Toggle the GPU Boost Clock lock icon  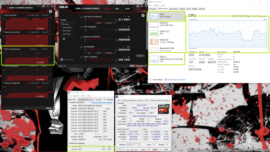coord(81,17)
